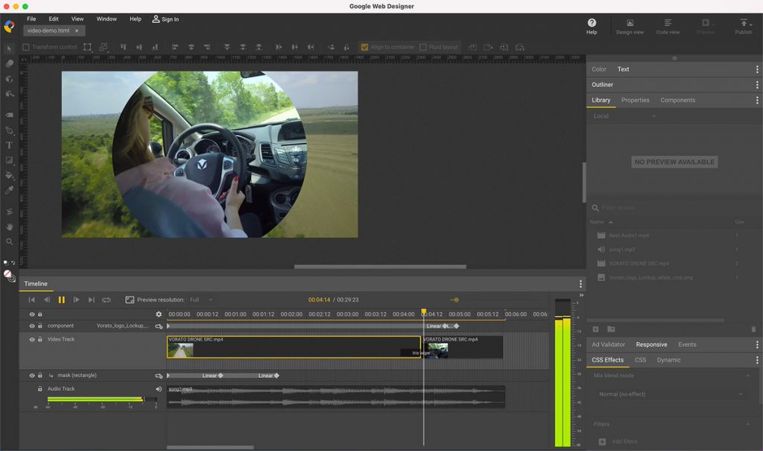Jump to the timeline end
This screenshot has height=451, width=763.
(91, 300)
